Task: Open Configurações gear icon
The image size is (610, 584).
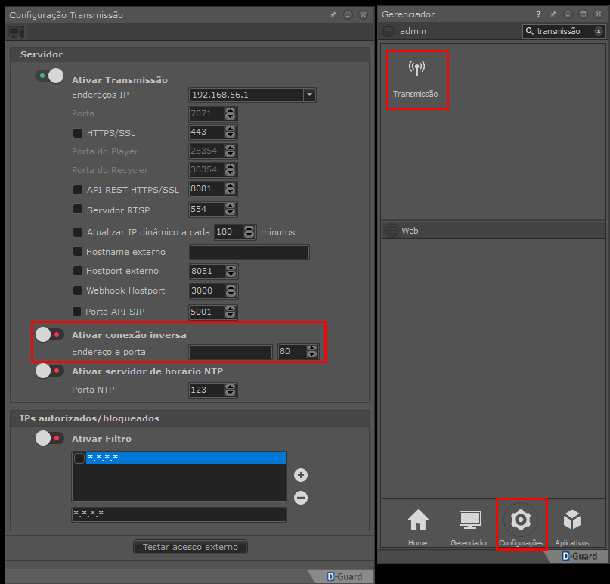Action: point(521,520)
